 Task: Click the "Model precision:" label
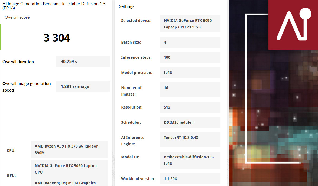coord(137,73)
